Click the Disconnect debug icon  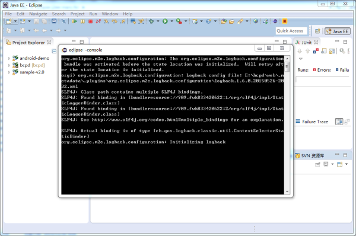coord(98,21)
